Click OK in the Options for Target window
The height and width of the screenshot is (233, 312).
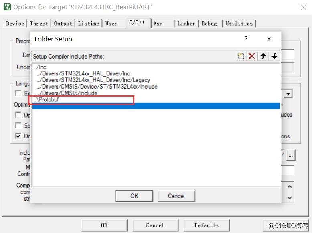[104, 225]
